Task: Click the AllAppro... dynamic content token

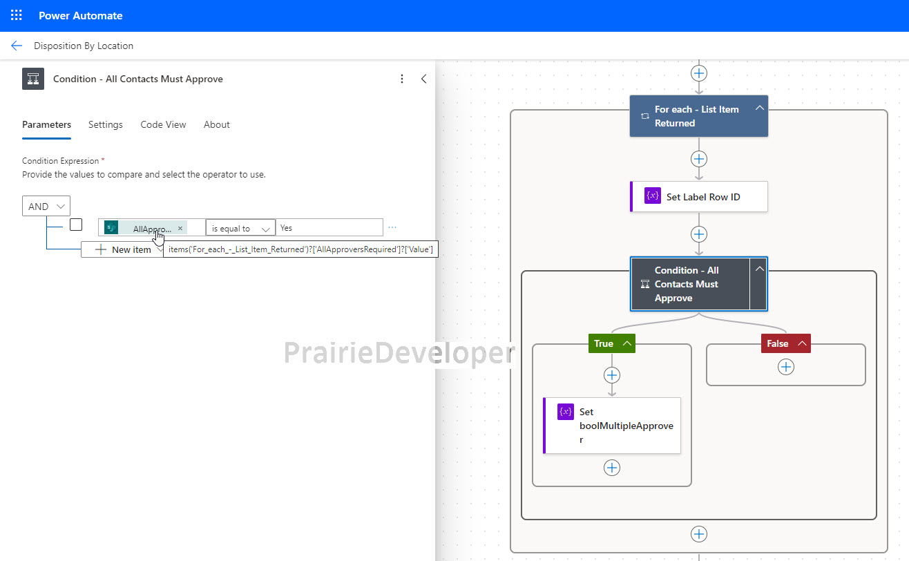Action: (146, 228)
